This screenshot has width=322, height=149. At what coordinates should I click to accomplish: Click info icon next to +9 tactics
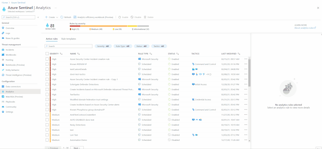(210, 74)
